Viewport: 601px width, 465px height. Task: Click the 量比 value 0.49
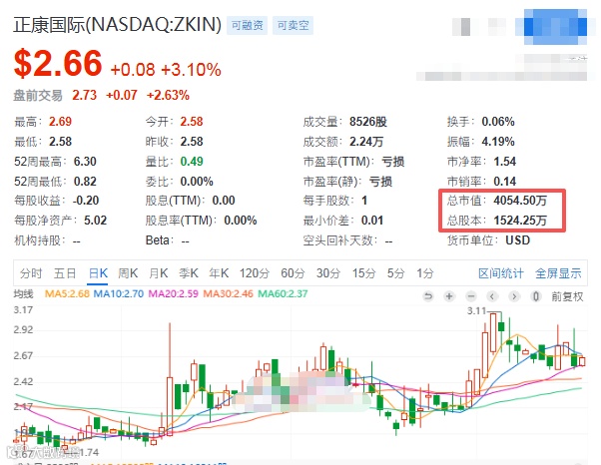tap(192, 162)
